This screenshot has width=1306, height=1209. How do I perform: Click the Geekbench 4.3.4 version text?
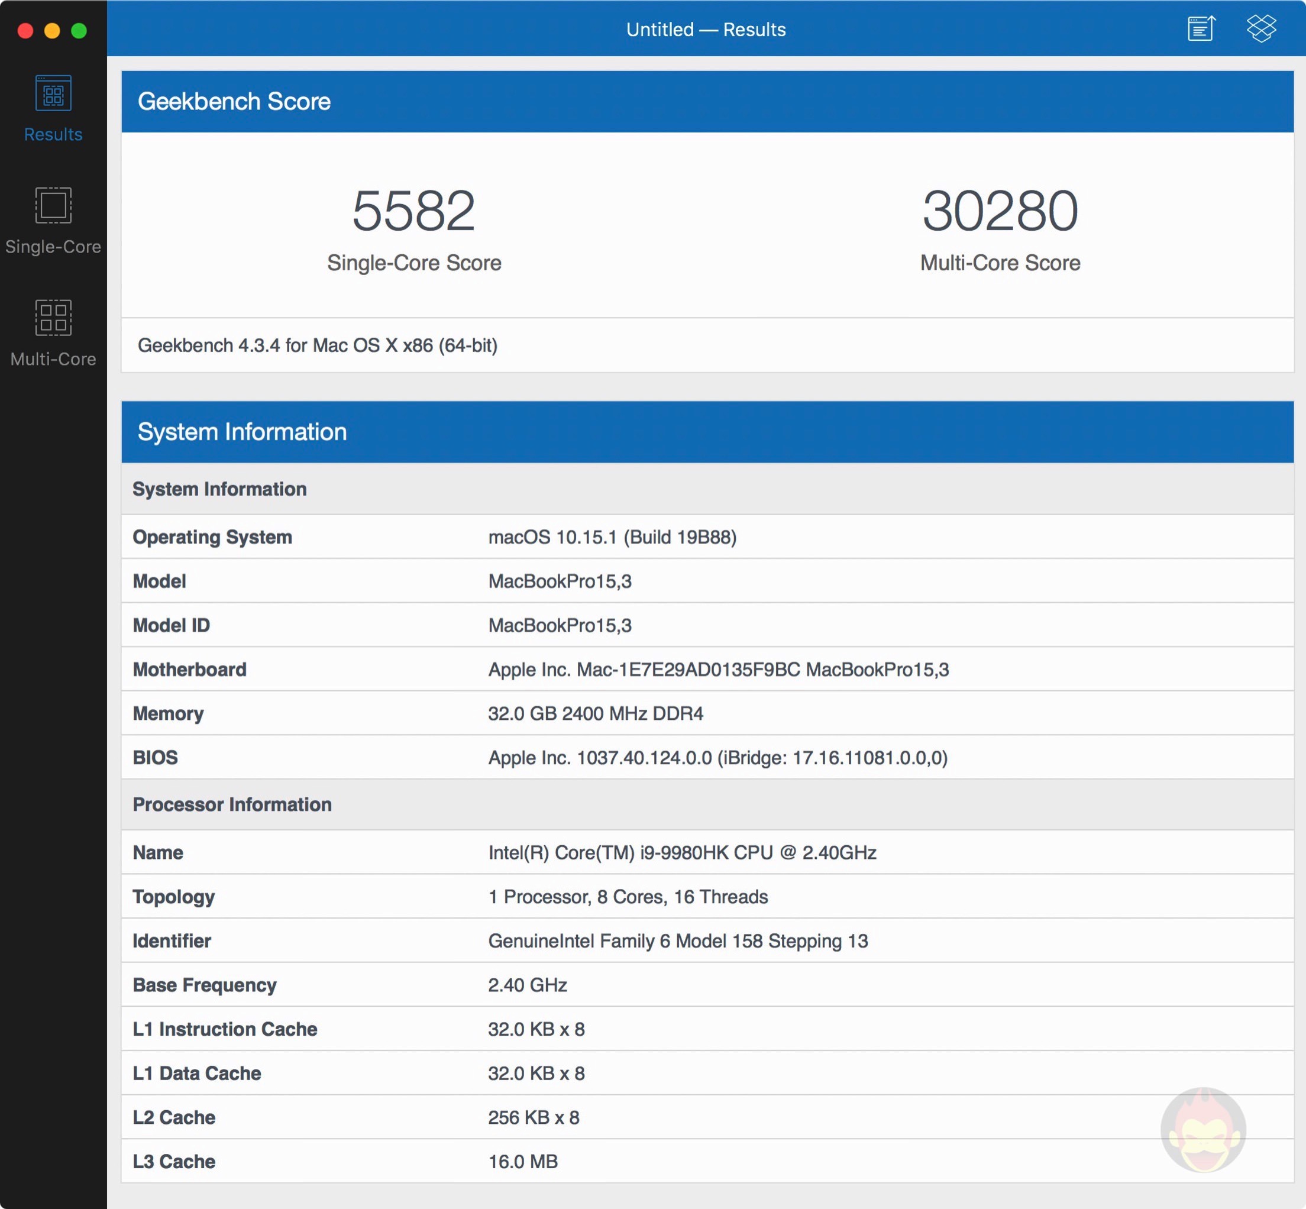tap(318, 345)
